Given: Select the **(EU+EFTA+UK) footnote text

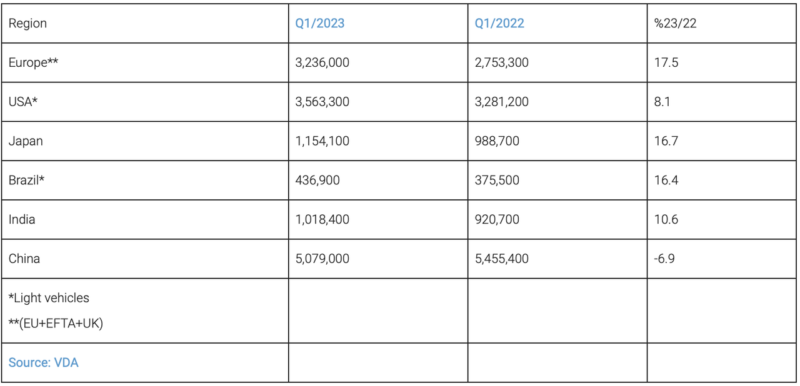Looking at the screenshot, I should 56,323.
